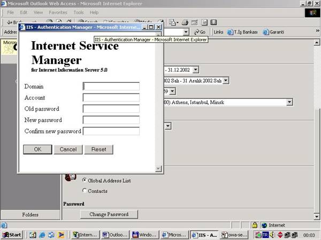Click the Outlook page scroll down arrow

pos(317,216)
